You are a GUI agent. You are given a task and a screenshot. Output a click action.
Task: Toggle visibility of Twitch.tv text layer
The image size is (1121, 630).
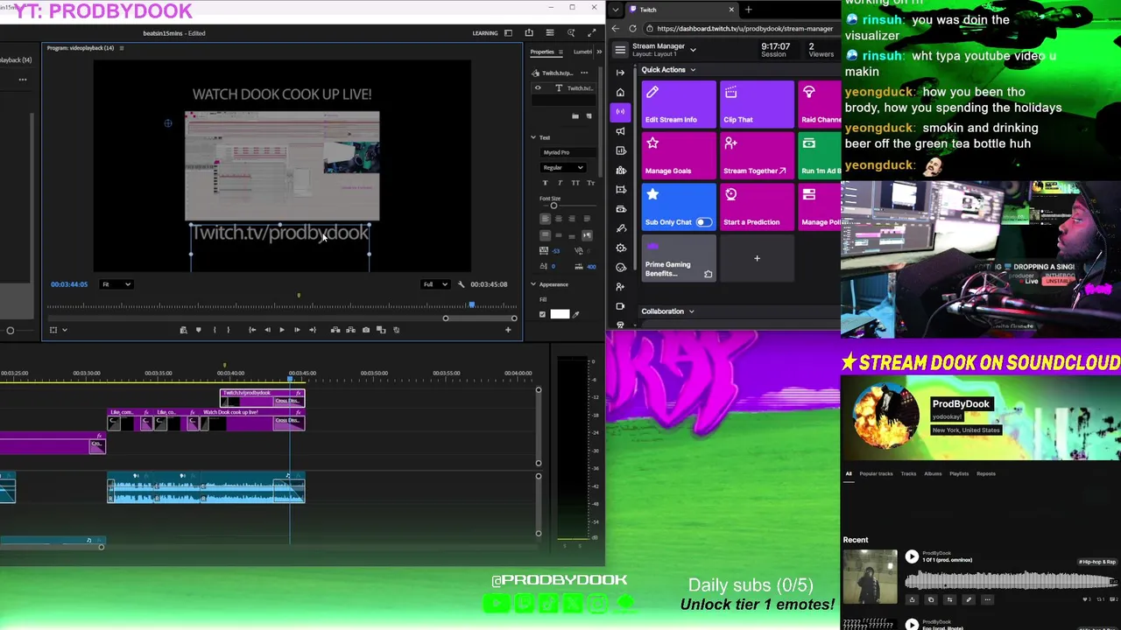tap(538, 87)
